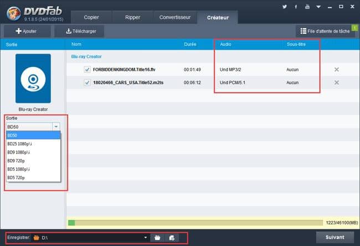Click the Nom column header

click(76, 44)
